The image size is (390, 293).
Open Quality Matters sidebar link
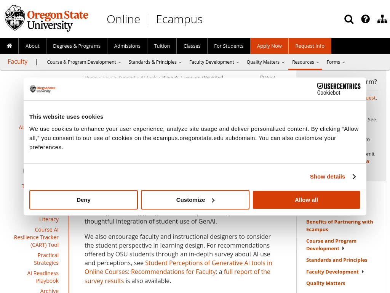[x=326, y=283]
